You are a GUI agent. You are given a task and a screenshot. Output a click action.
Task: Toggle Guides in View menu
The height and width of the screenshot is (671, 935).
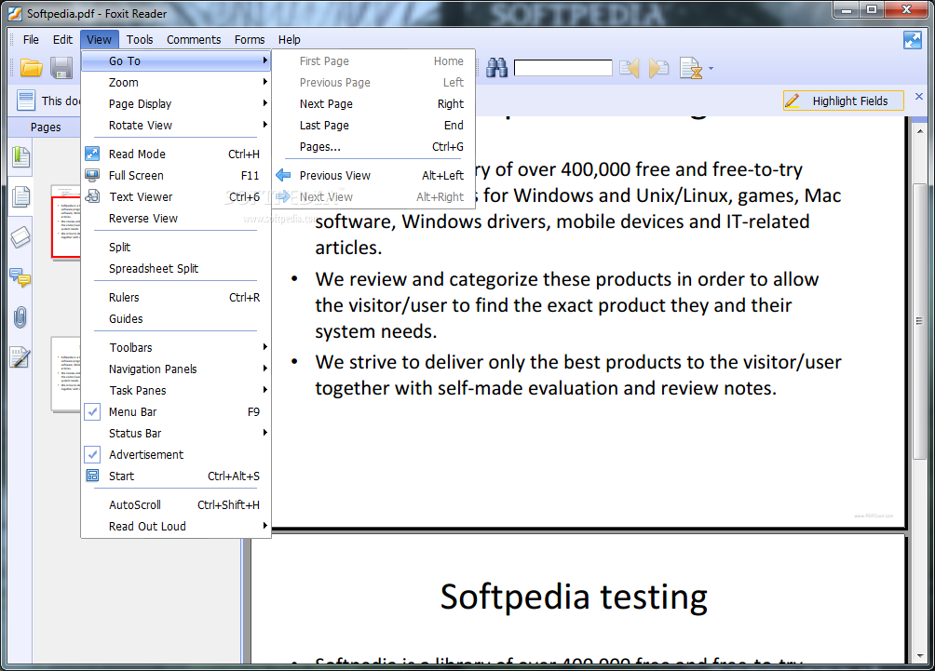point(176,319)
